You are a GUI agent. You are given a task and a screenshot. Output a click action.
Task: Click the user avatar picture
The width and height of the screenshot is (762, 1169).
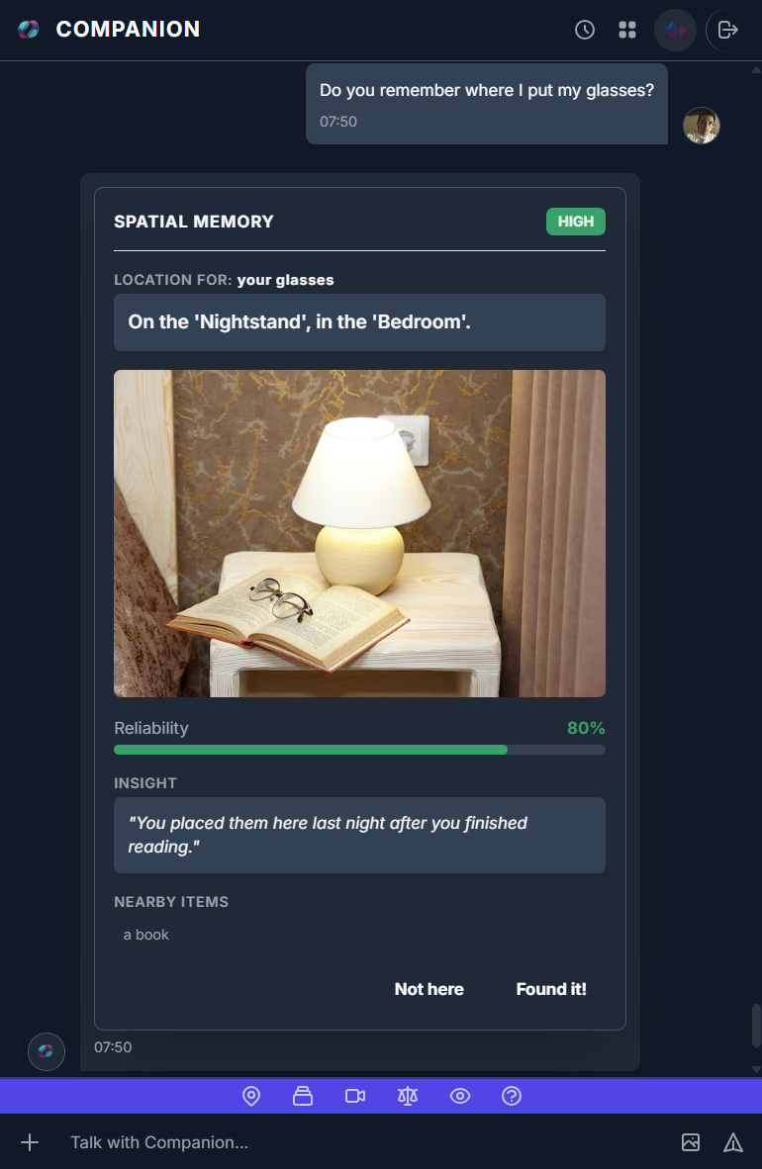coord(702,126)
